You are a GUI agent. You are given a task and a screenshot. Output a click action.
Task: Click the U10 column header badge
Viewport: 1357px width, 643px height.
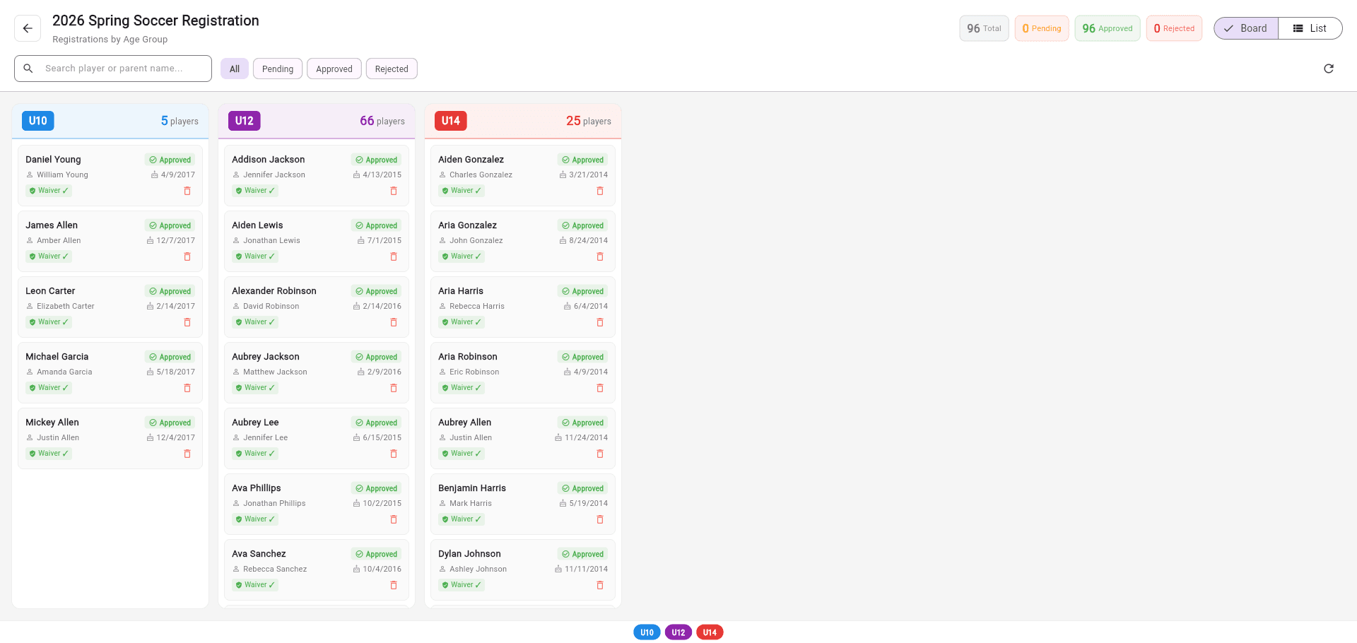pos(38,121)
